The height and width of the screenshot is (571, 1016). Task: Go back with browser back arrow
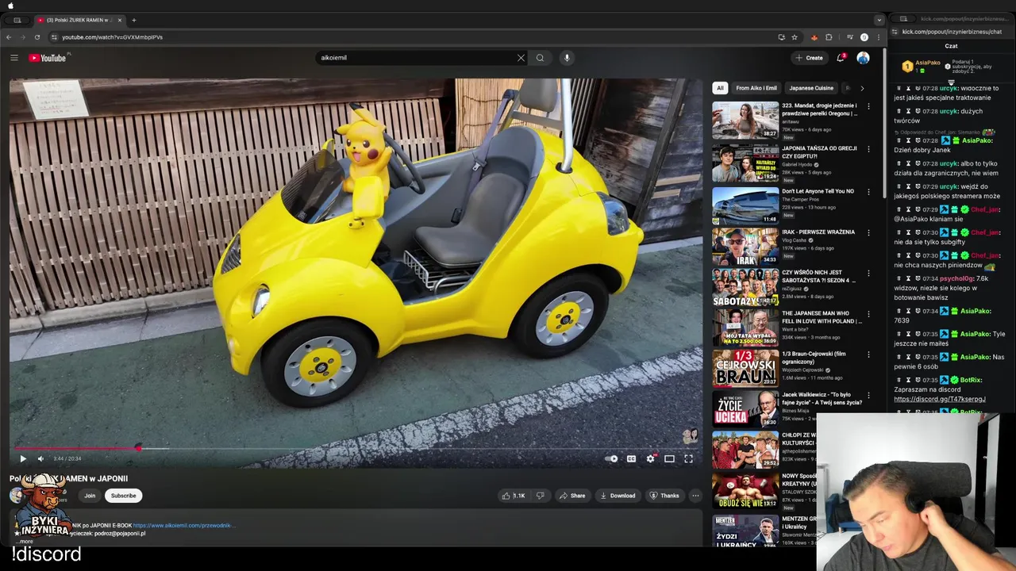9,37
